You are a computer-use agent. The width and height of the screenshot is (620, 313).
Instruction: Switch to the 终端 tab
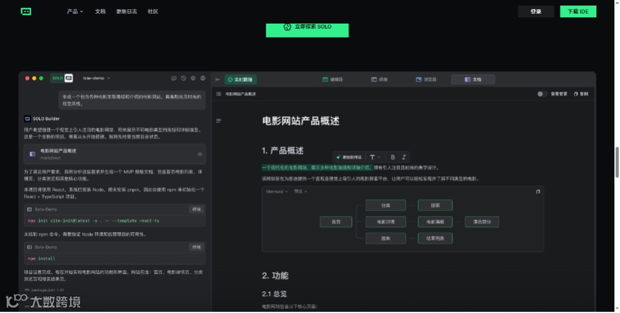pos(379,79)
